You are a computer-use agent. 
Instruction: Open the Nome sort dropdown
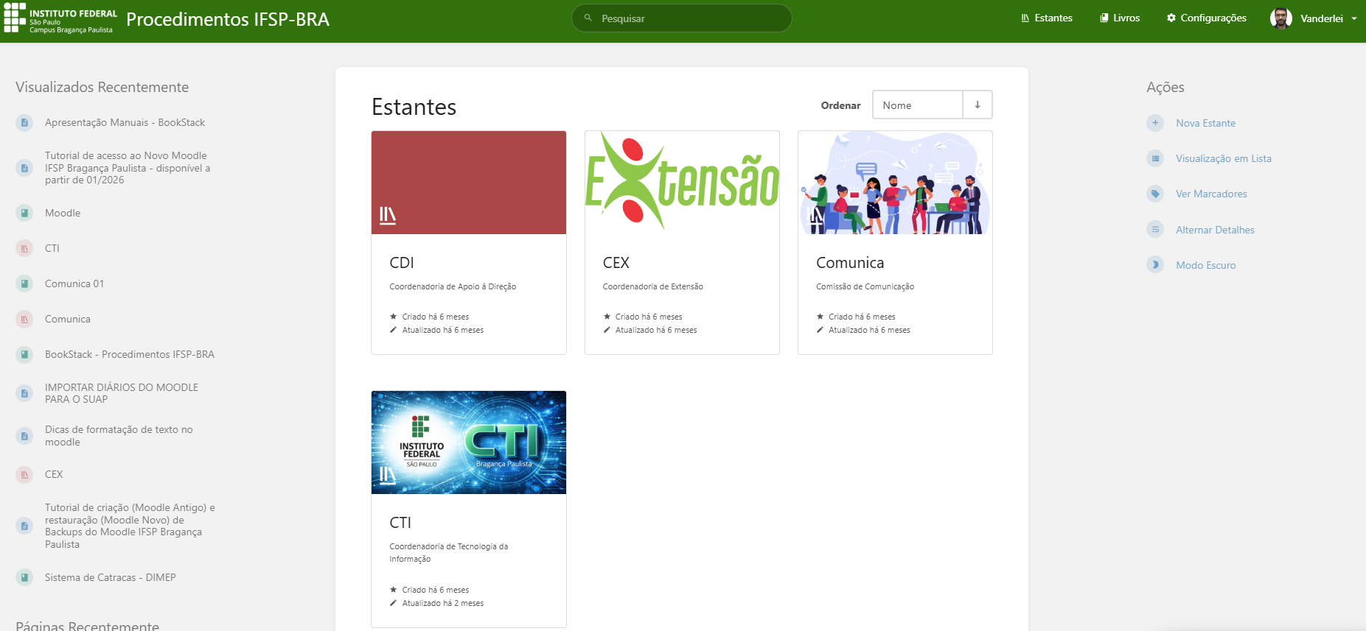[x=918, y=105]
